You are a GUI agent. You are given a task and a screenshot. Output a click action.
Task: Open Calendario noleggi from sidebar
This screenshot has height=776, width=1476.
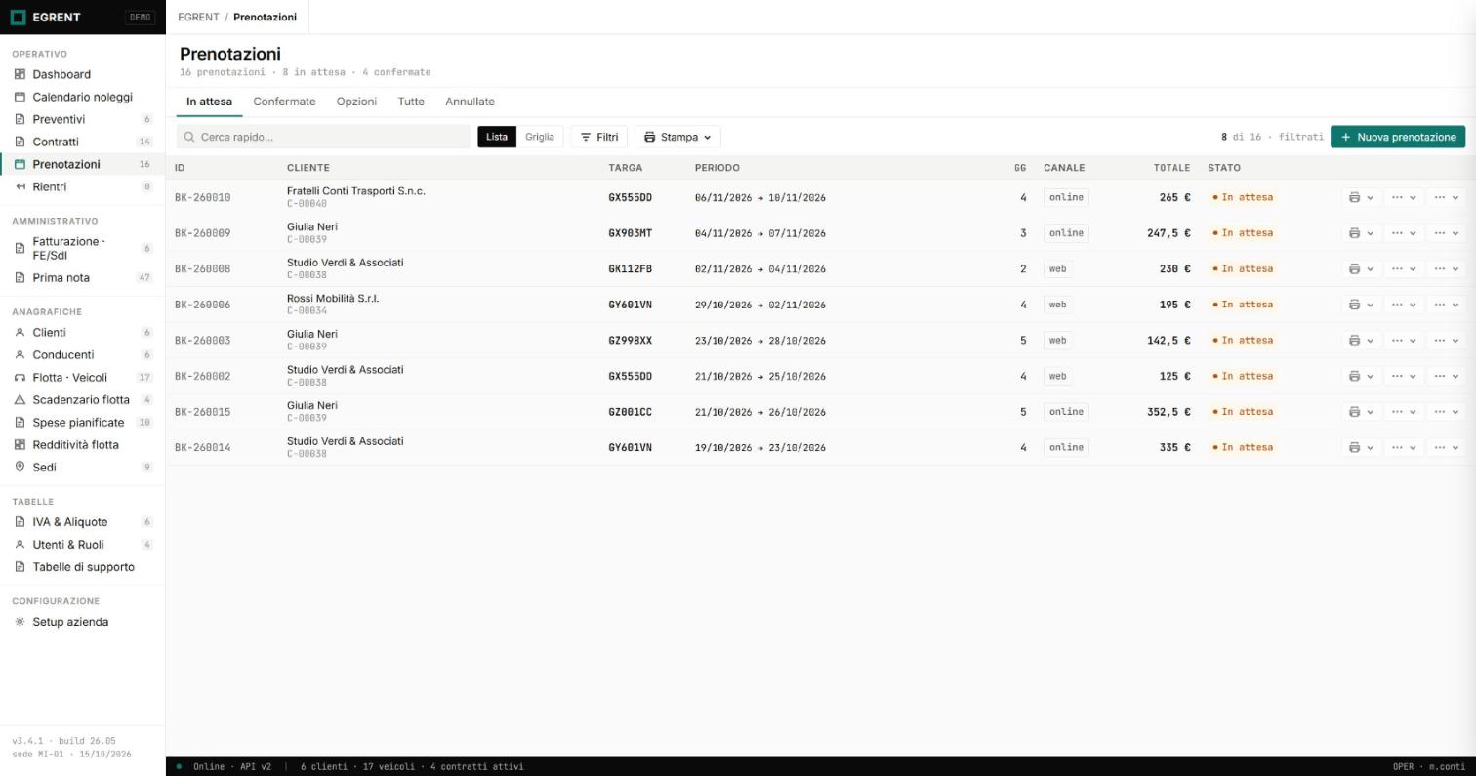tap(82, 97)
